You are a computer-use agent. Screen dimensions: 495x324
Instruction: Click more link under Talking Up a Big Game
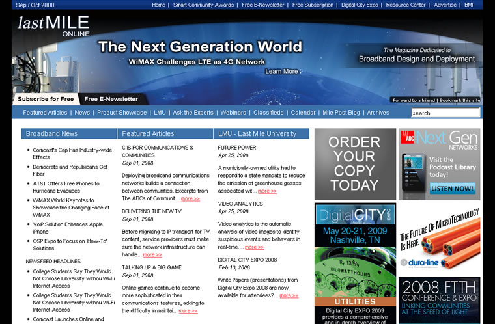188,311
